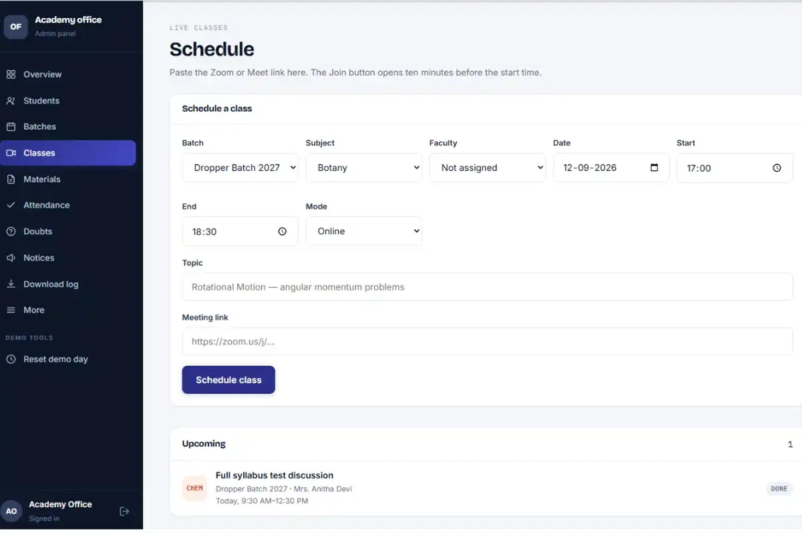Go to Overview in the sidebar
Screen dimensions: 802x534
click(x=68, y=74)
